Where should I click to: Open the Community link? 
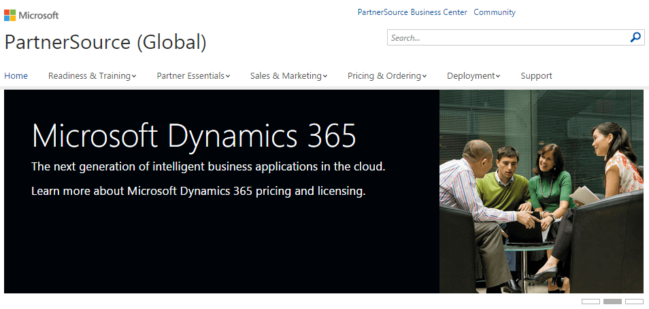pos(495,12)
